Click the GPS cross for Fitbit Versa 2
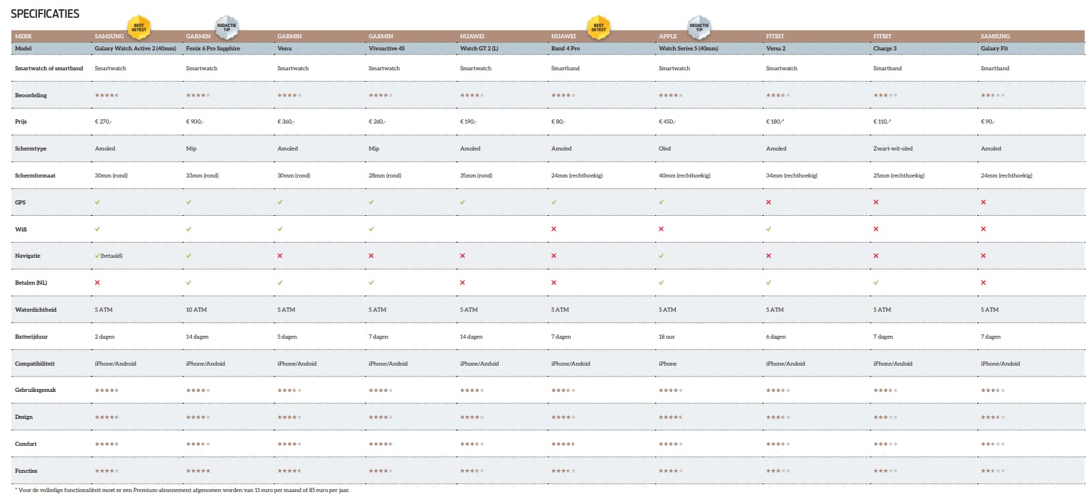Screen dimensions: 1090x497 tap(769, 202)
